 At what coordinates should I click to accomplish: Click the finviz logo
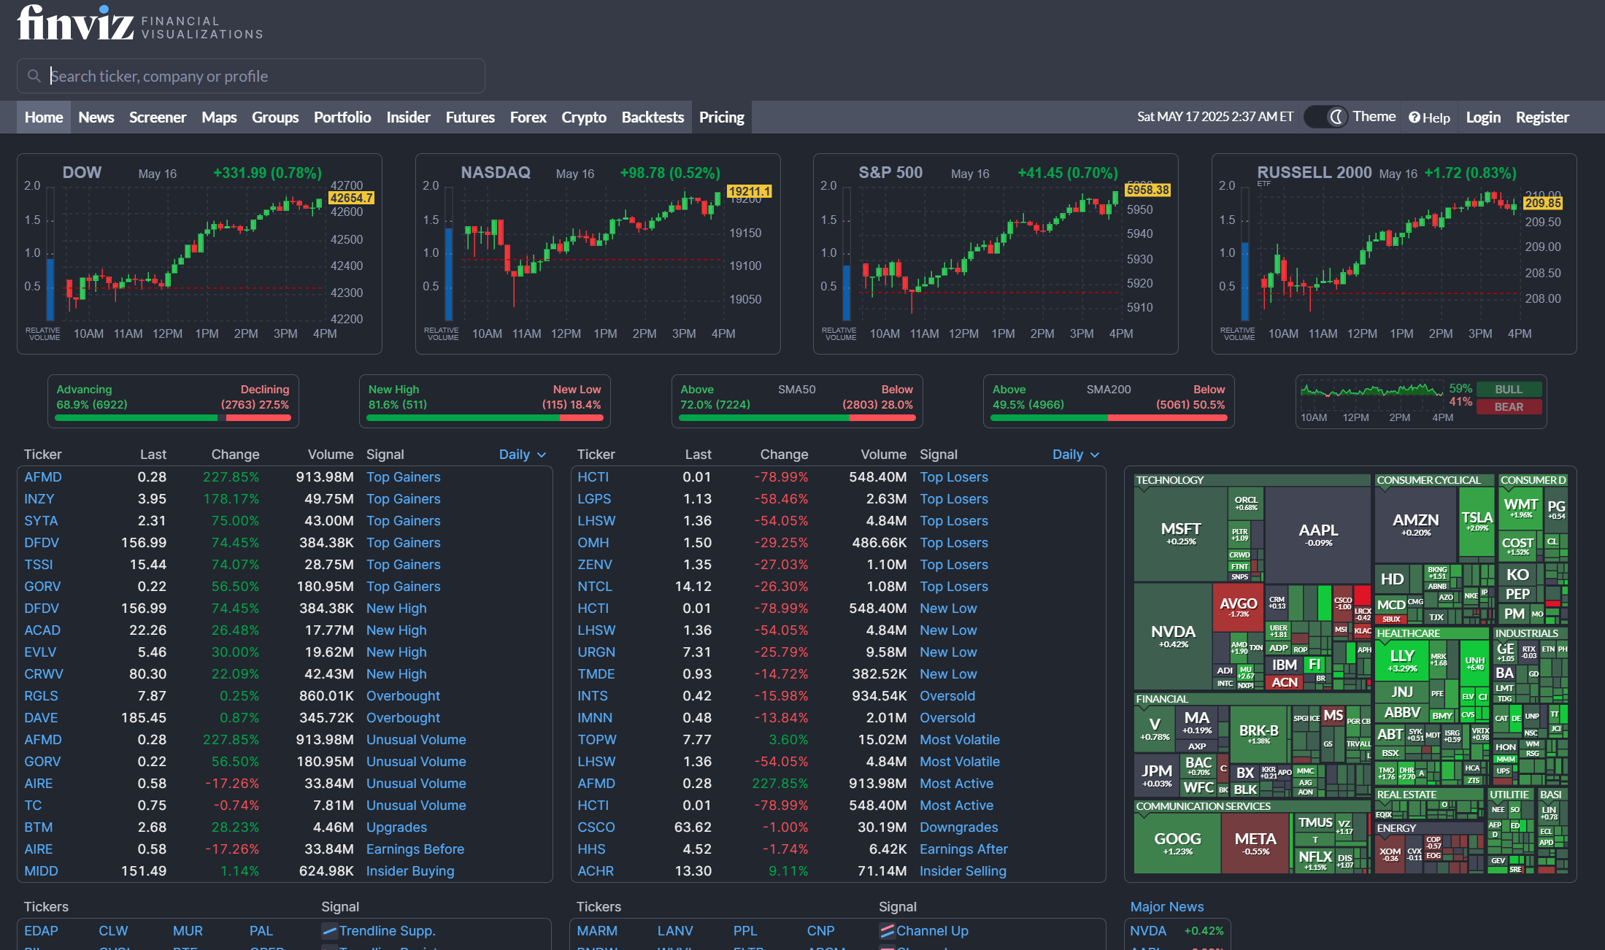point(76,22)
